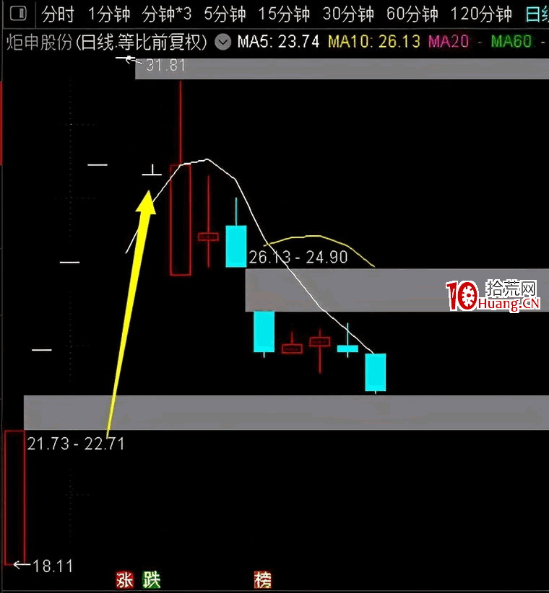549x593 pixels.
Task: Click the 21.73 - 22.71 gap label
Action: 76,444
